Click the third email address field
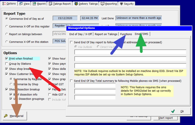This screenshot has height=125, width=195. click(x=130, y=66)
